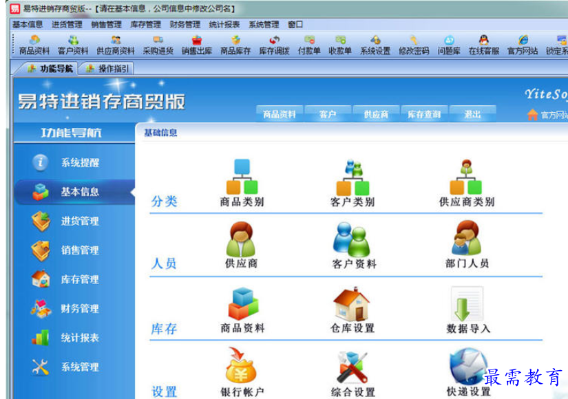Open 销售管理 menu in menu bar
The width and height of the screenshot is (568, 399).
[106, 25]
